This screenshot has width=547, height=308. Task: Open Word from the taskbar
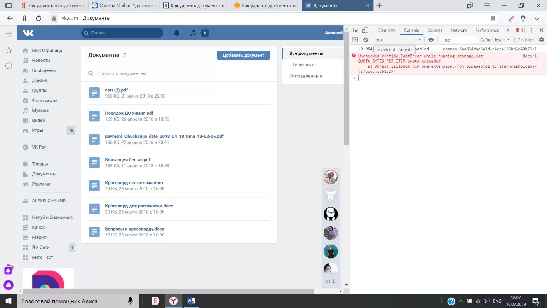click(x=191, y=301)
